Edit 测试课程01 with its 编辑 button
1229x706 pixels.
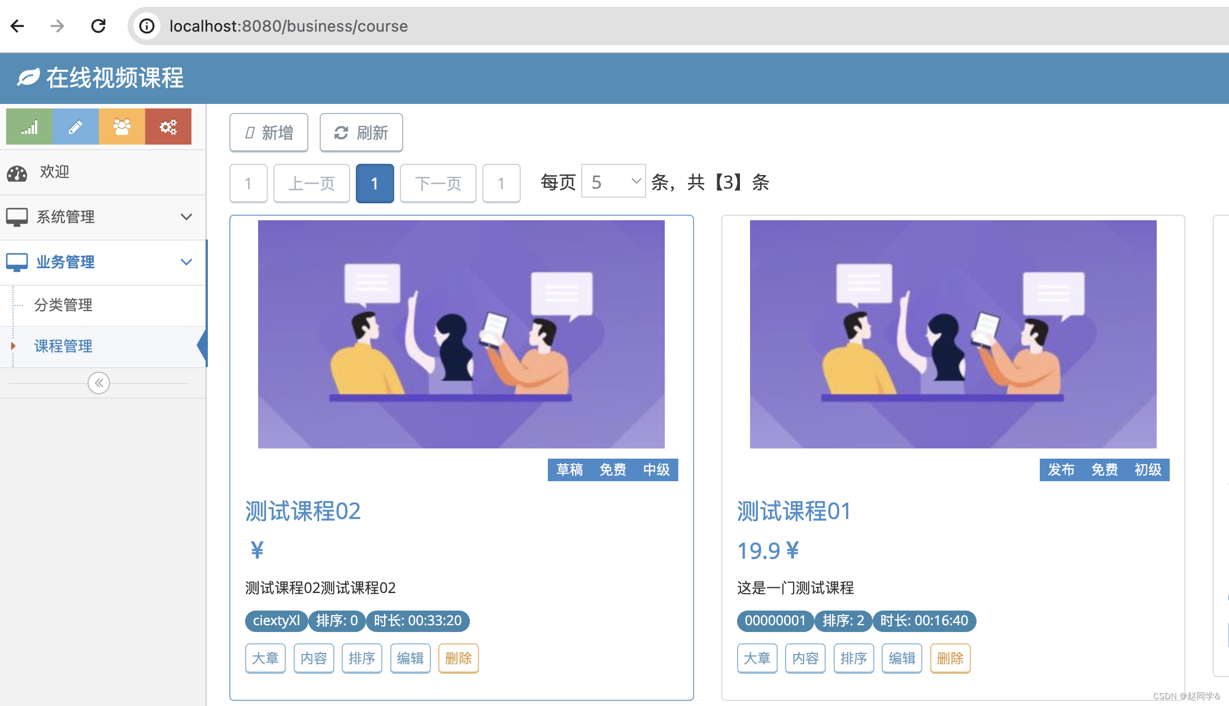click(x=901, y=659)
